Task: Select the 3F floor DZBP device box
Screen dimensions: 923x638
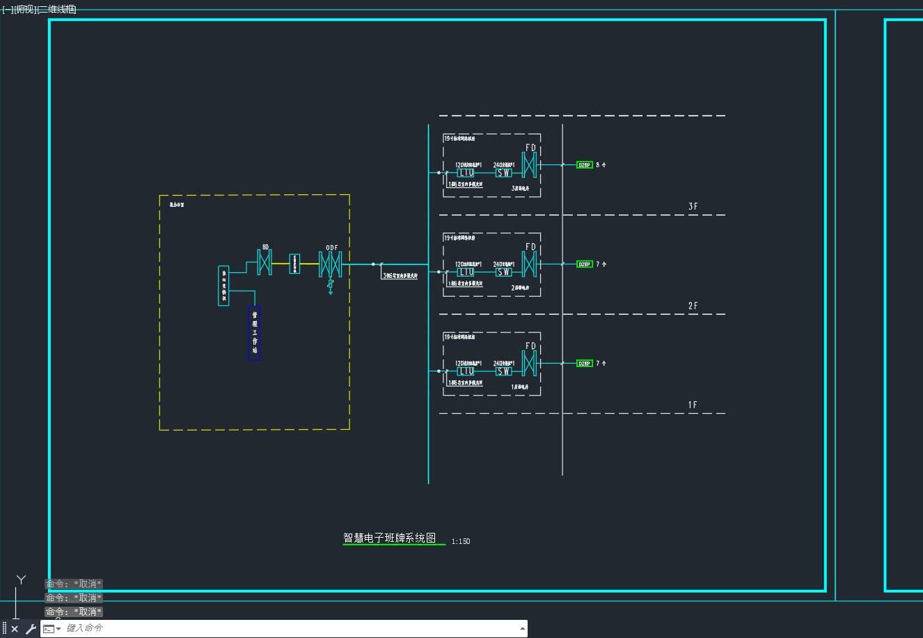Action: pyautogui.click(x=585, y=165)
